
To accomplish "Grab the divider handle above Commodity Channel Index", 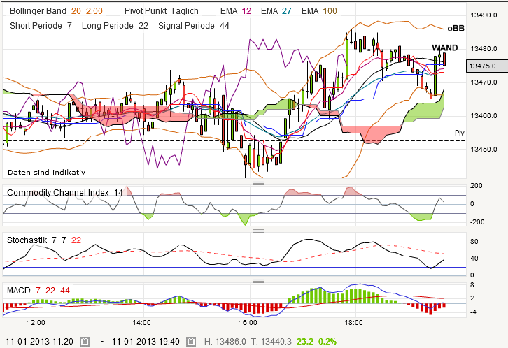I will coord(259,183).
